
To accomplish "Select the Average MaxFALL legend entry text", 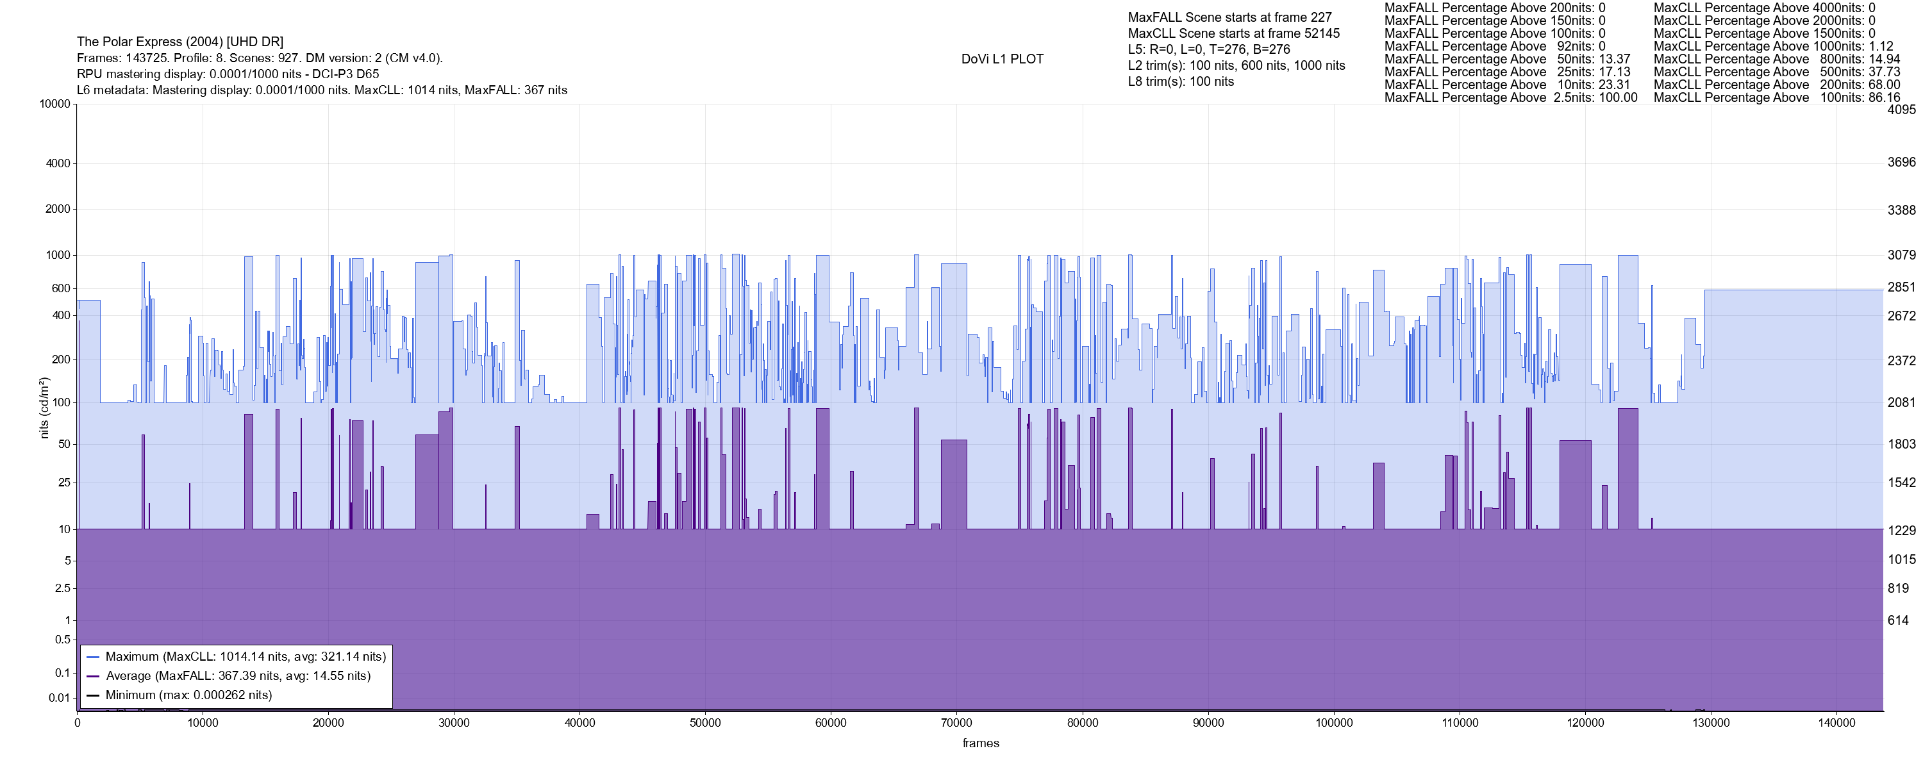I will [x=238, y=675].
